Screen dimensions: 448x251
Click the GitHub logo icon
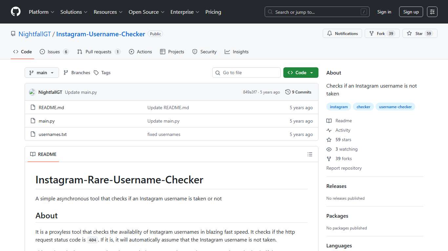pyautogui.click(x=15, y=12)
